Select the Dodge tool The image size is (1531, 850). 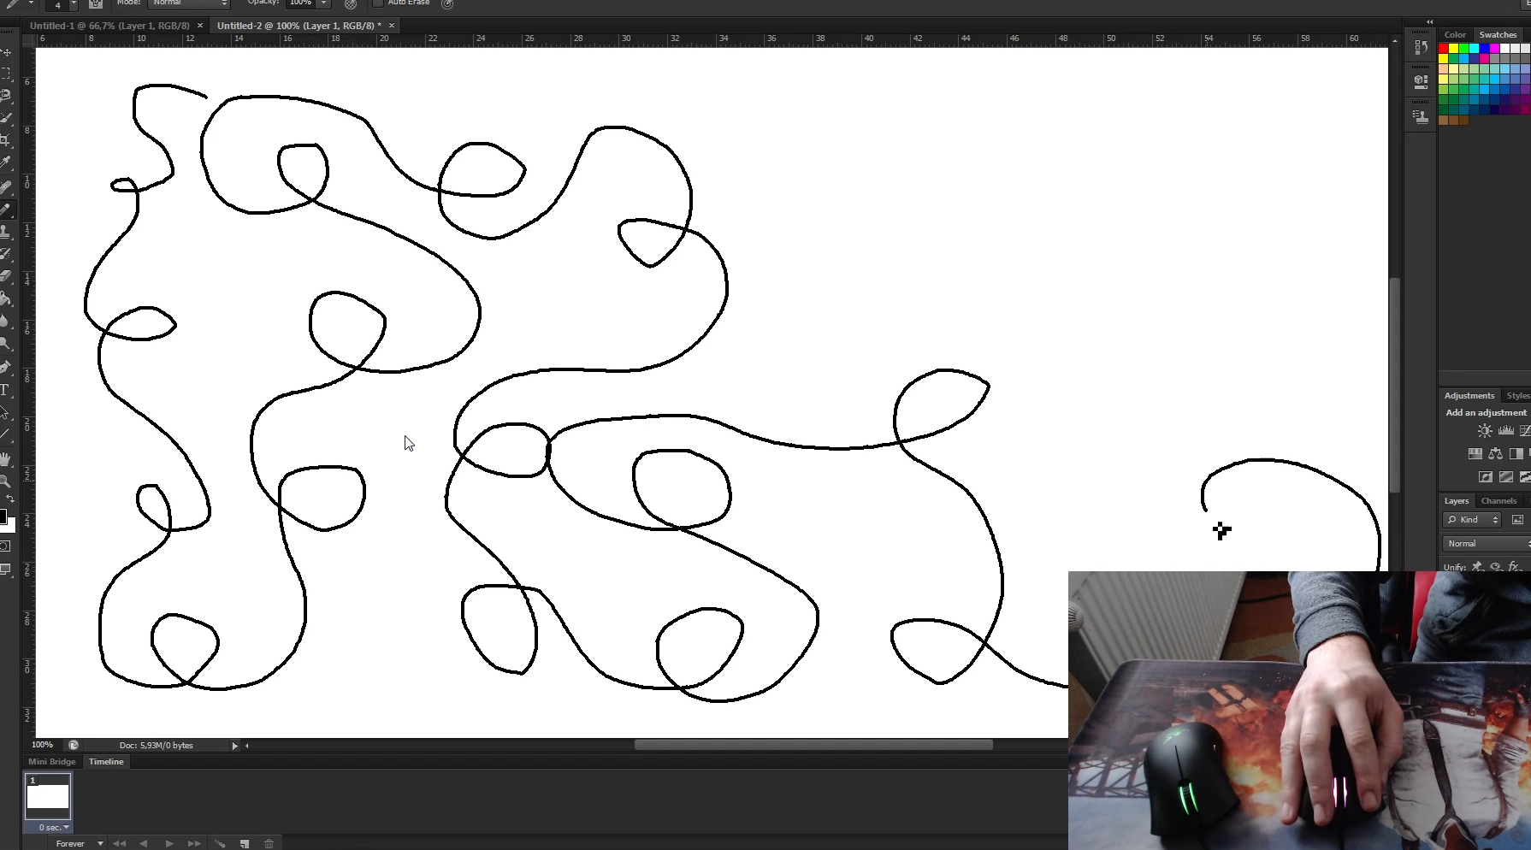6,343
